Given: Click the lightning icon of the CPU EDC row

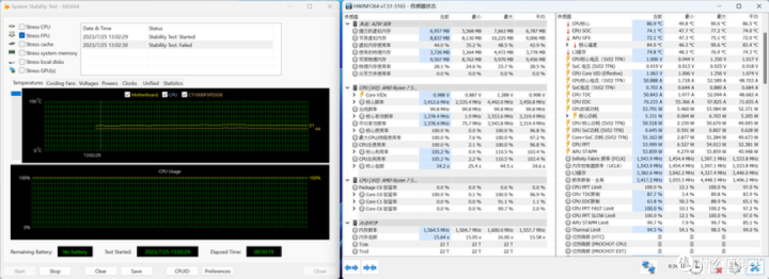Looking at the screenshot, I should tap(568, 102).
